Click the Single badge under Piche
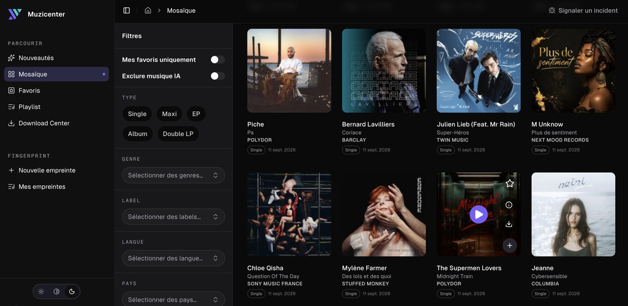Screen dimensions: 628x306 tap(256, 150)
